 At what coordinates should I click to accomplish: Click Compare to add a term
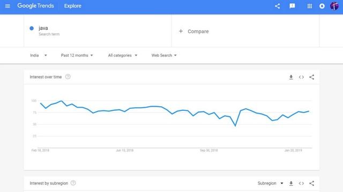click(193, 31)
